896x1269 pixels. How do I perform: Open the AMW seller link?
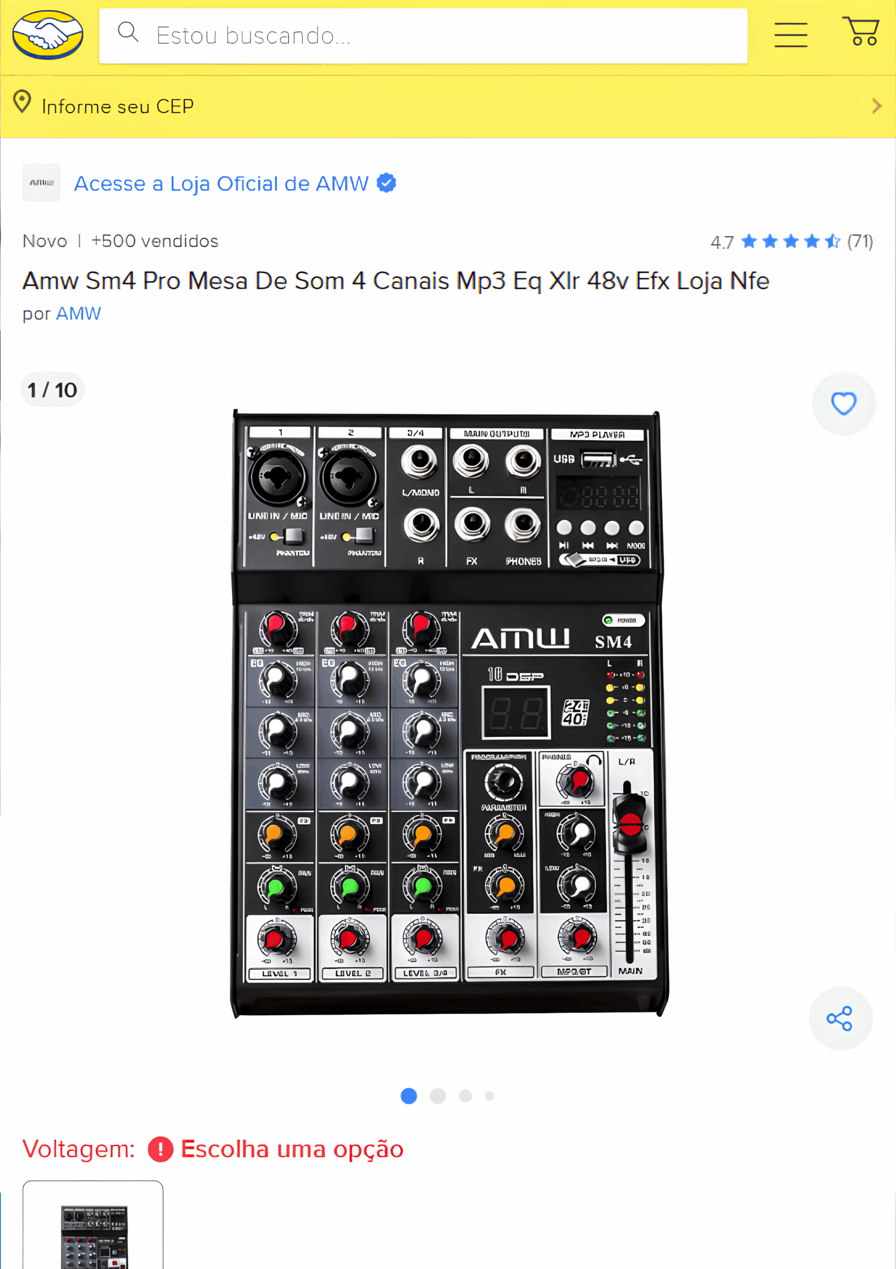(x=78, y=313)
